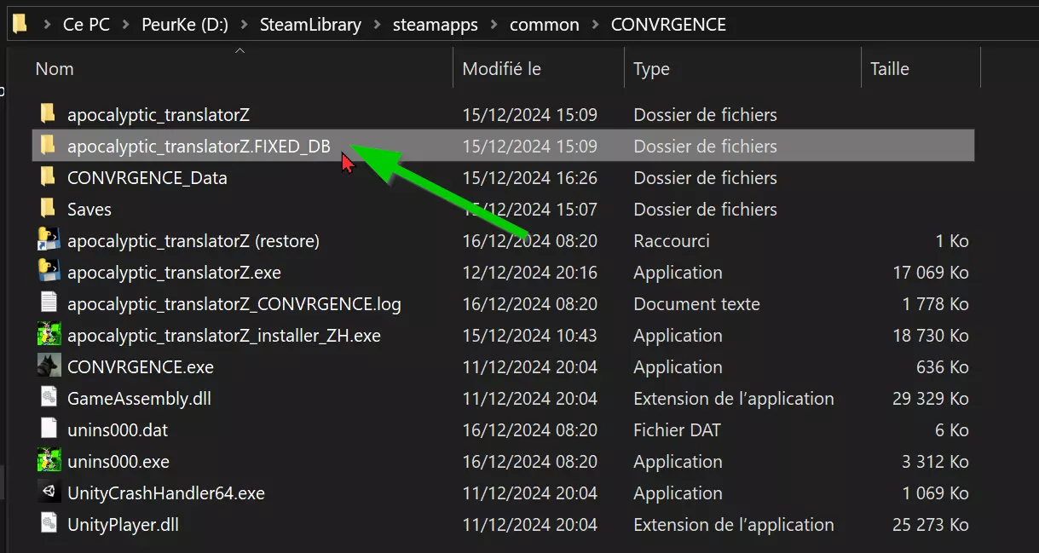Click the Saves folder icon
The height and width of the screenshot is (553, 1039).
pyautogui.click(x=49, y=208)
